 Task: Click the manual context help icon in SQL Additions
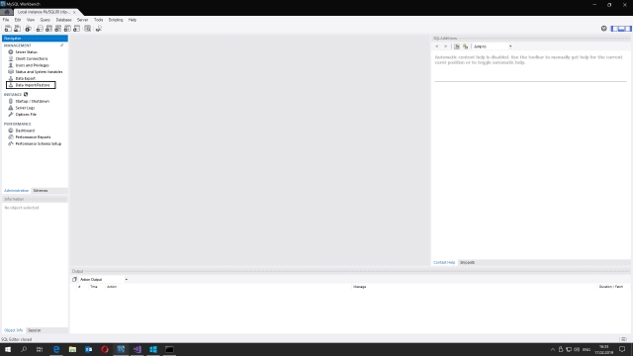(x=457, y=46)
